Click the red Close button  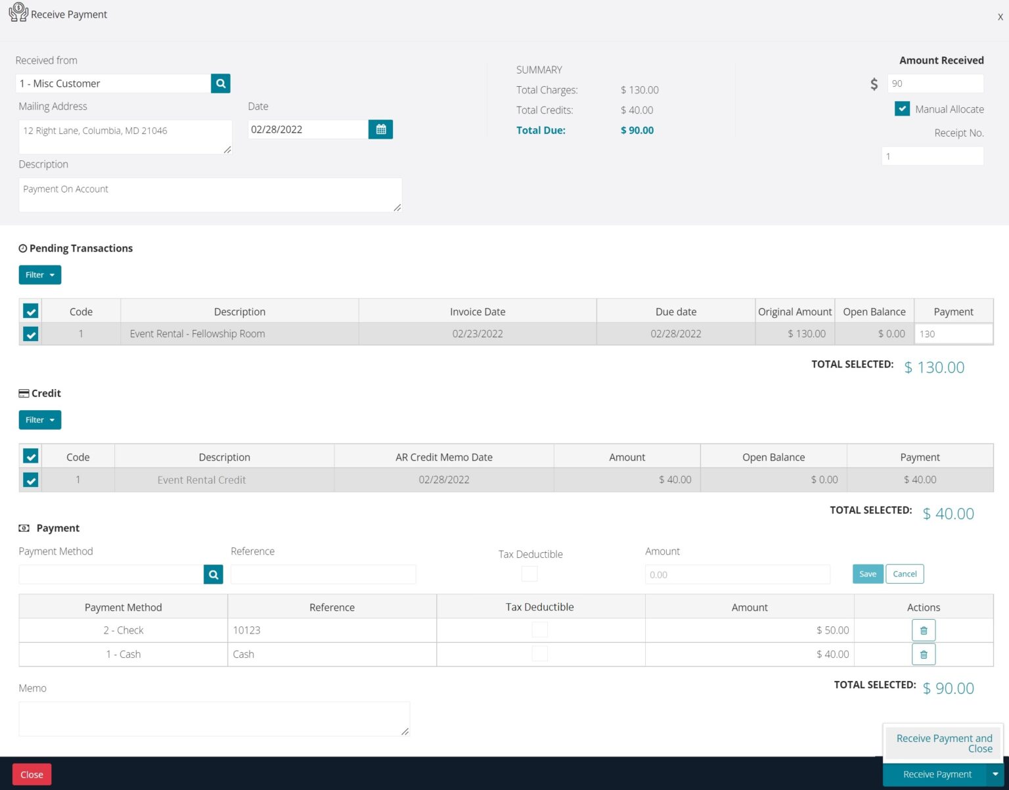(32, 774)
